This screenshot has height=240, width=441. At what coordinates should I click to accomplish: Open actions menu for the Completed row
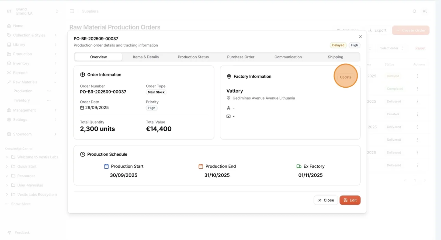click(x=417, y=89)
